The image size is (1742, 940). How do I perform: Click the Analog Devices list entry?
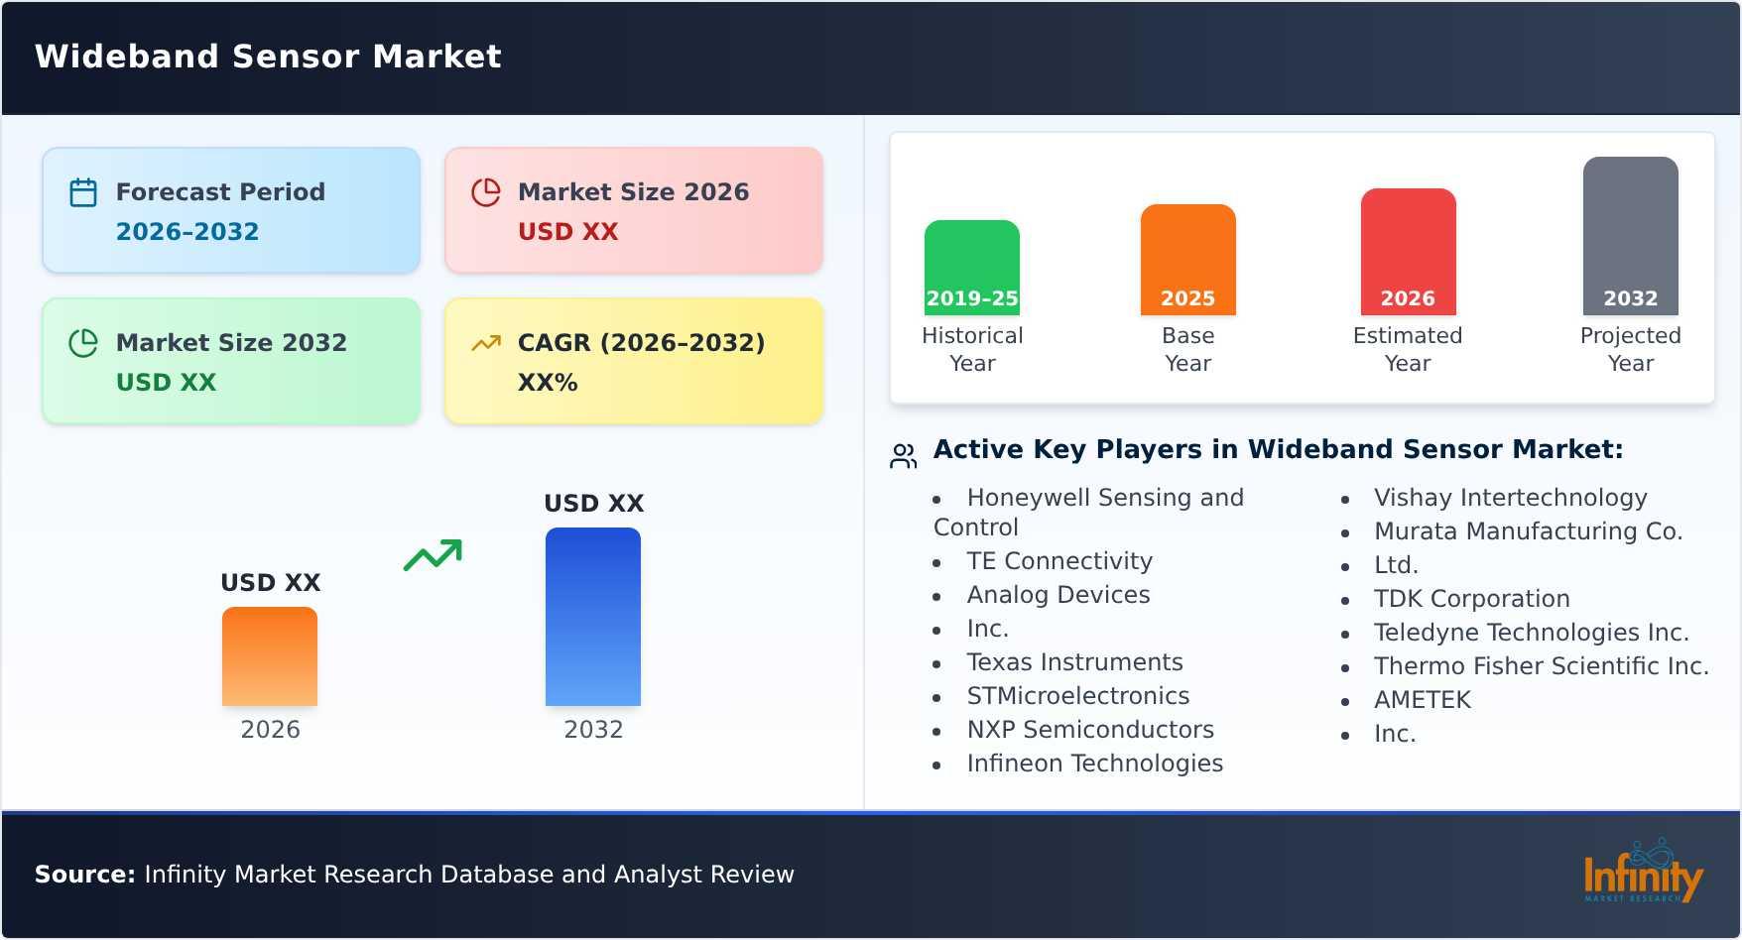tap(1058, 595)
